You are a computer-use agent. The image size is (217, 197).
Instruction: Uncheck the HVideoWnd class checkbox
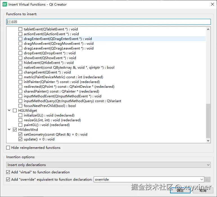coord(15,130)
